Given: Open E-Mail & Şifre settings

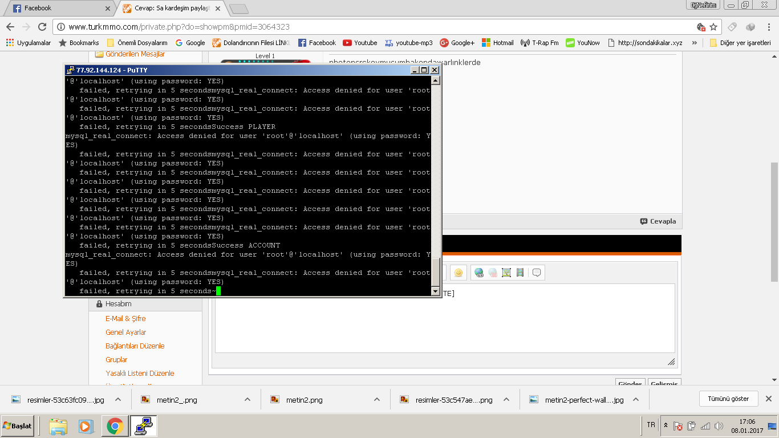Looking at the screenshot, I should (125, 319).
